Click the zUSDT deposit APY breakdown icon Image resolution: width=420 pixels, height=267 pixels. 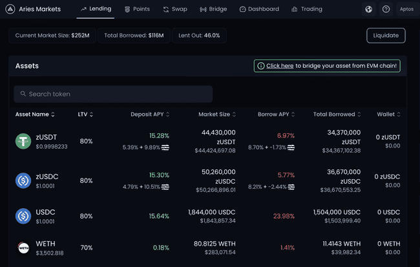165,147
